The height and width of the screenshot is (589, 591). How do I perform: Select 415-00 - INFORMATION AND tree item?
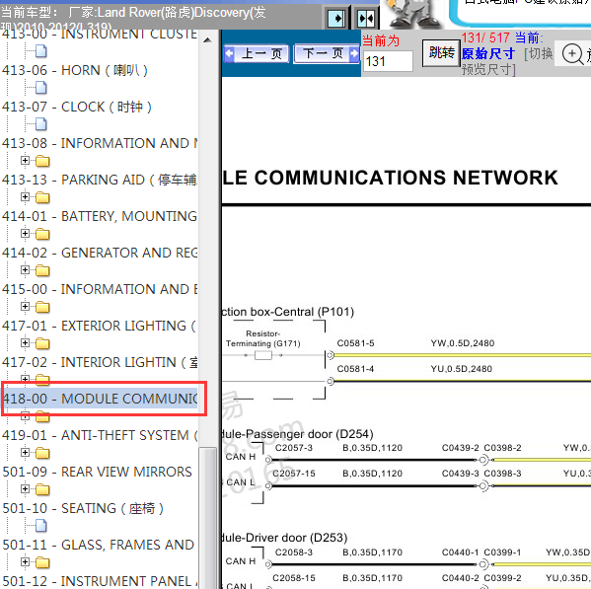tap(100, 289)
